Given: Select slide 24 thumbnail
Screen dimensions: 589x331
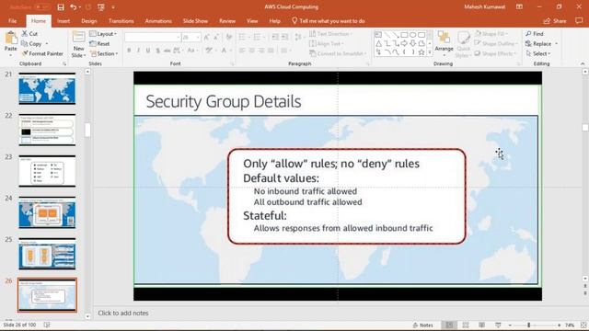Looking at the screenshot, I should point(47,212).
